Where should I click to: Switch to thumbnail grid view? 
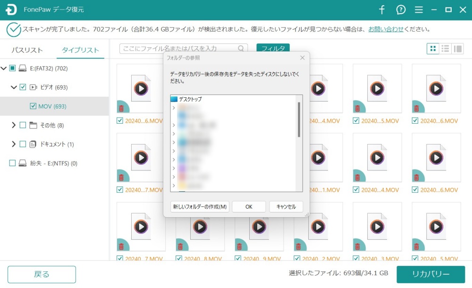433,49
